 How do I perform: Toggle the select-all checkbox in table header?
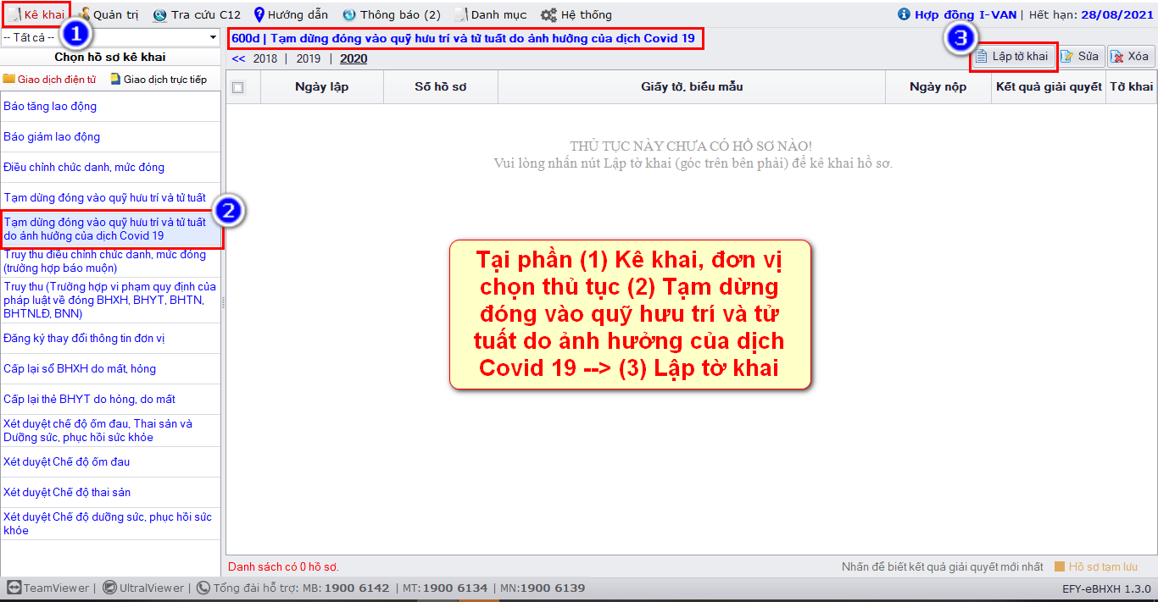pyautogui.click(x=238, y=87)
